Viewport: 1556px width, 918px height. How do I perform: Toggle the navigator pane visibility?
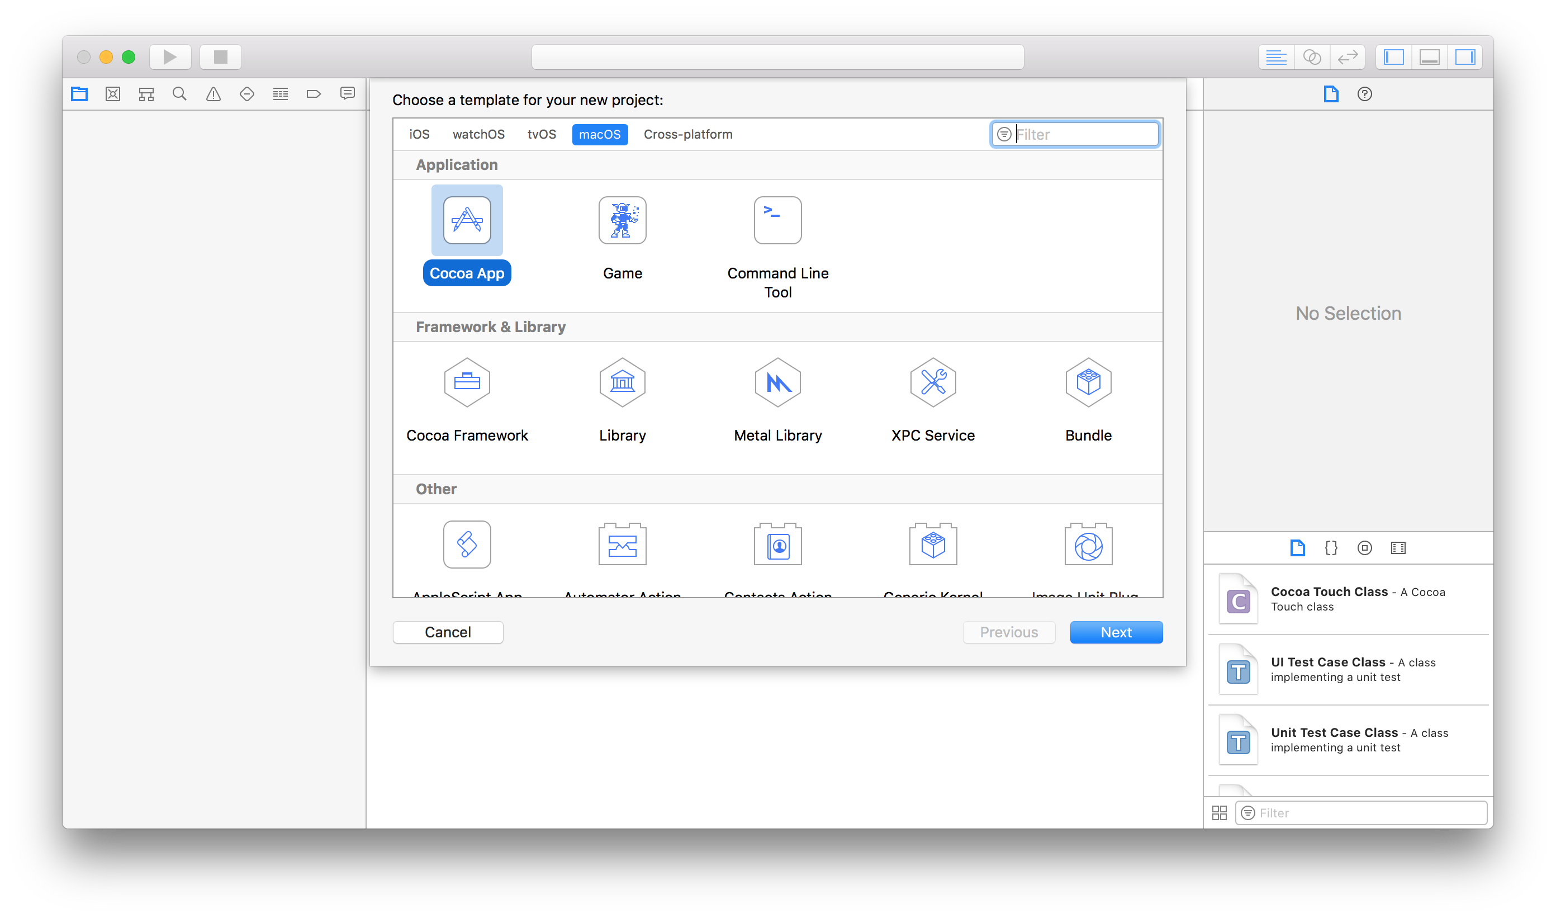pos(1394,57)
